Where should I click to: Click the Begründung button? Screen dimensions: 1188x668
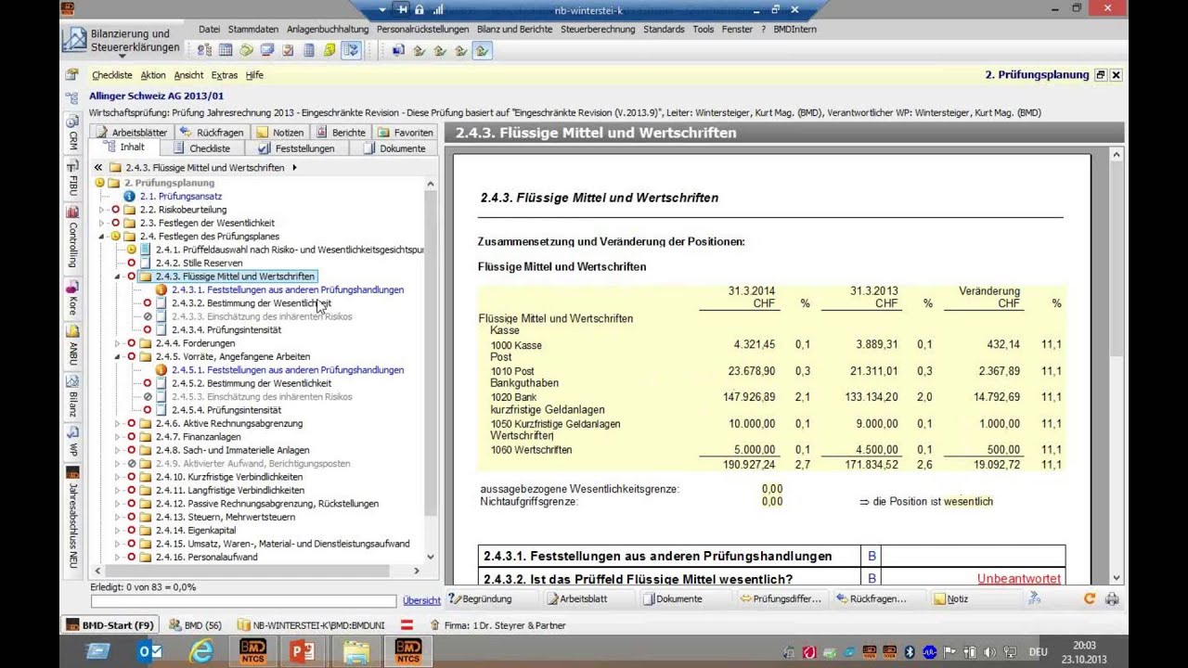pos(480,599)
